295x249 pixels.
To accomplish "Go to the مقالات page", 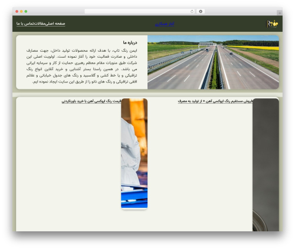I will (40, 24).
